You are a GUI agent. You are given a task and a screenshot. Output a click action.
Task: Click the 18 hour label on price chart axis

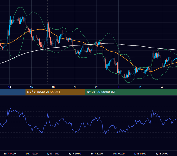(53, 87)
